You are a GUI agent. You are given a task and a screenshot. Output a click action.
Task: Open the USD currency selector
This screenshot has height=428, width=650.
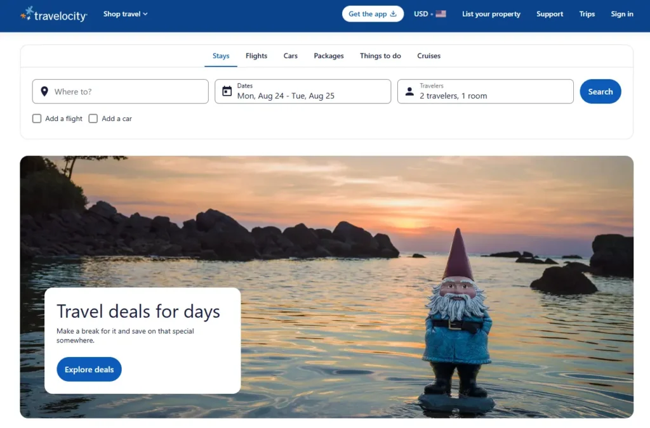tap(430, 14)
